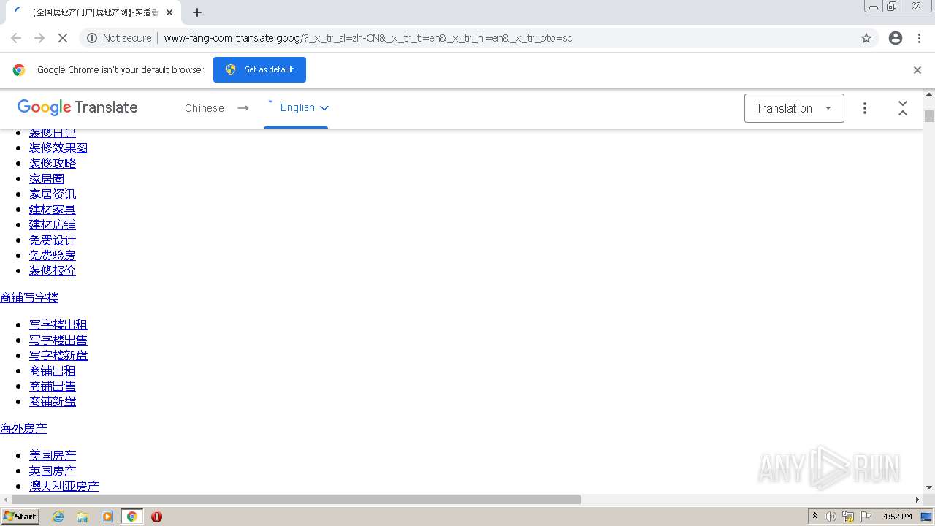Open the 写字楼出售 link
This screenshot has width=935, height=526.
pyautogui.click(x=58, y=340)
